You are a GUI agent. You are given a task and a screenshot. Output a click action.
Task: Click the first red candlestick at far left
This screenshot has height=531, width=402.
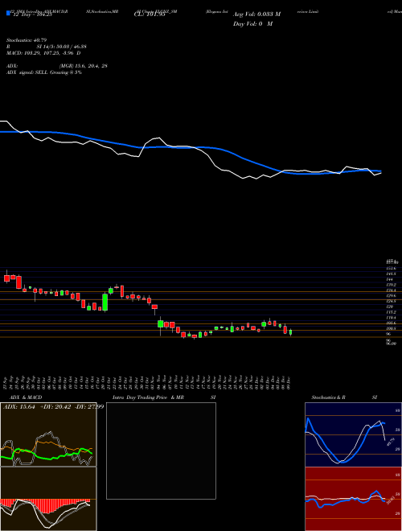[6, 278]
